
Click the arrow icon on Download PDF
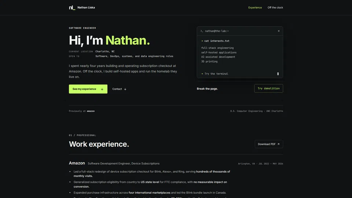[x=278, y=144]
